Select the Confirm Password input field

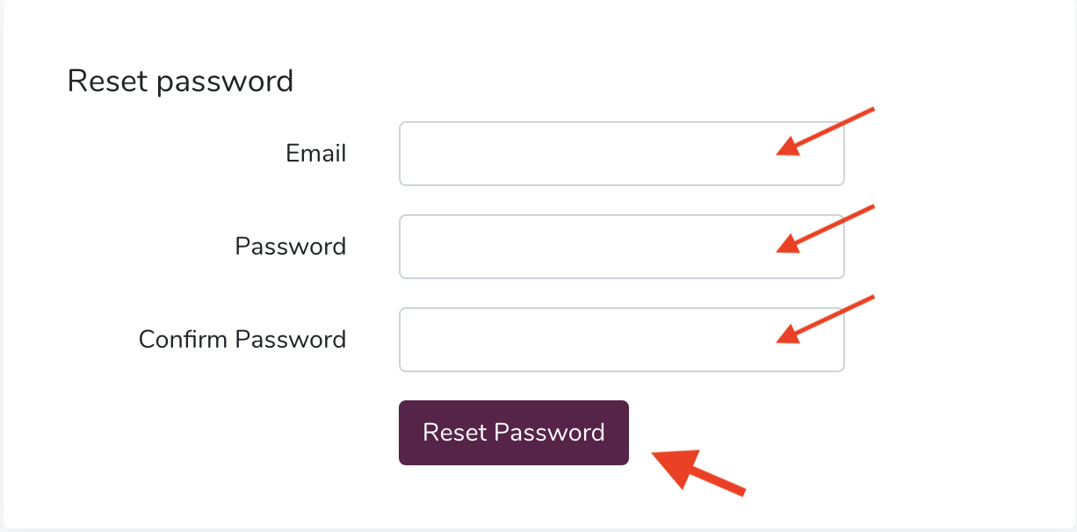pos(621,340)
